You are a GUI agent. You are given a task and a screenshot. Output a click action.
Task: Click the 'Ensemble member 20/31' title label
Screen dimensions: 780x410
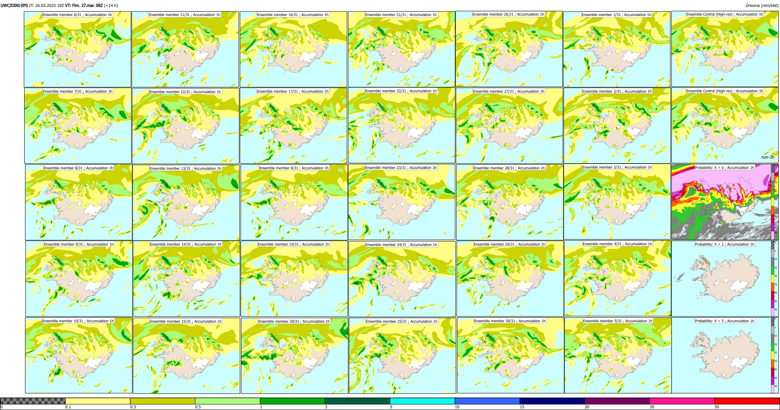click(x=294, y=321)
